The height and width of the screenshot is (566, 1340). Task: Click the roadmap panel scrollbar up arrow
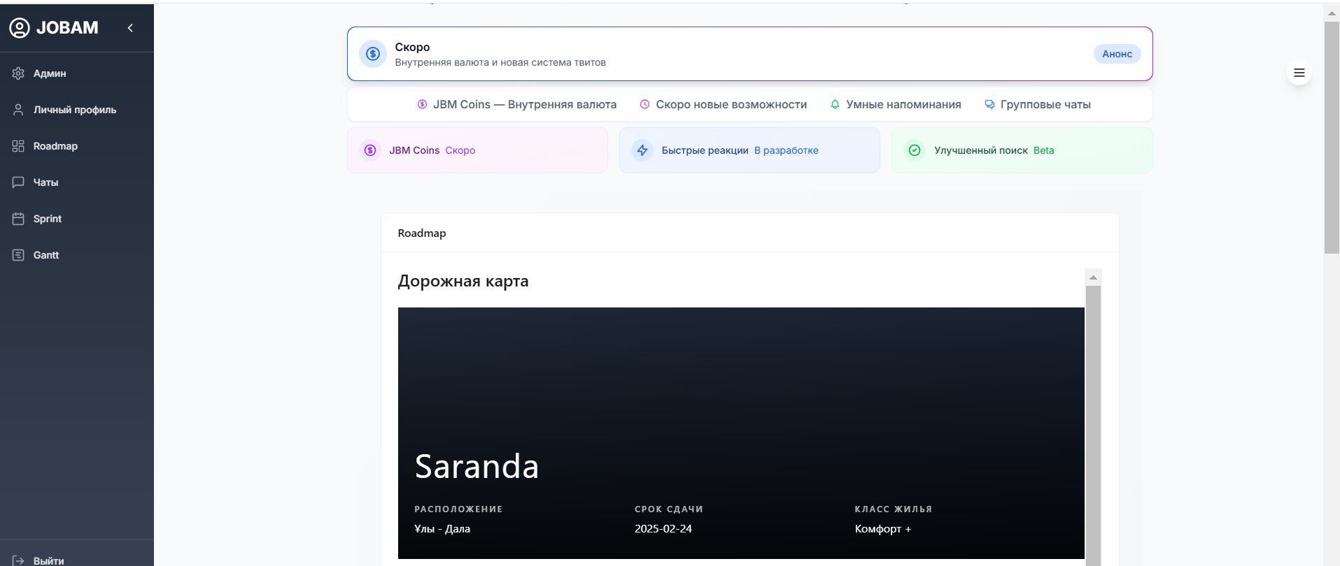(x=1093, y=277)
